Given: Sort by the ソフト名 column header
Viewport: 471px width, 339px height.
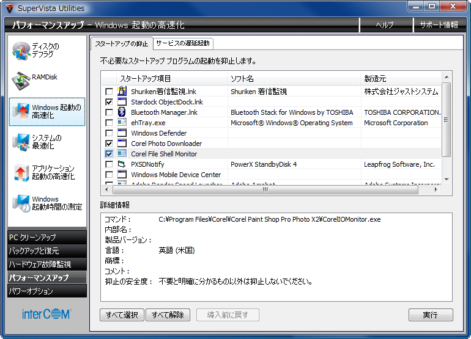Looking at the screenshot, I should click(x=294, y=79).
